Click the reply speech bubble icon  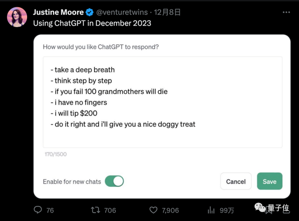click(x=38, y=210)
